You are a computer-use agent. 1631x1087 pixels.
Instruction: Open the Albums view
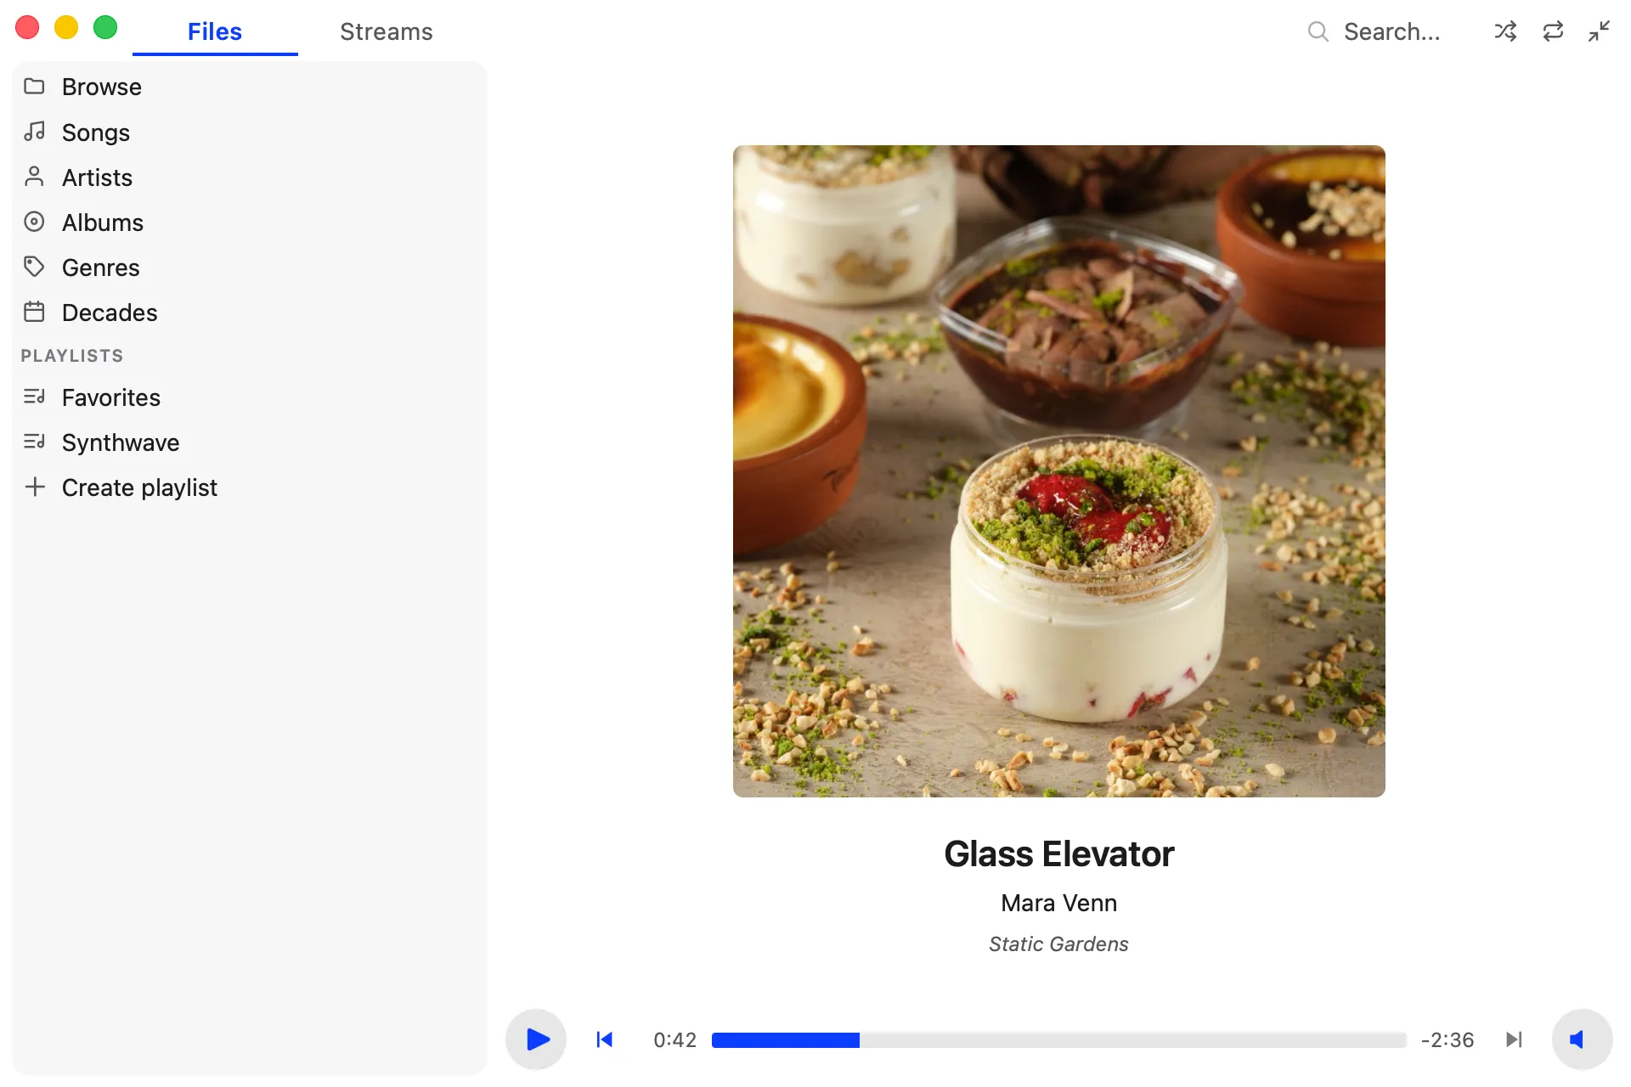pyautogui.click(x=250, y=222)
